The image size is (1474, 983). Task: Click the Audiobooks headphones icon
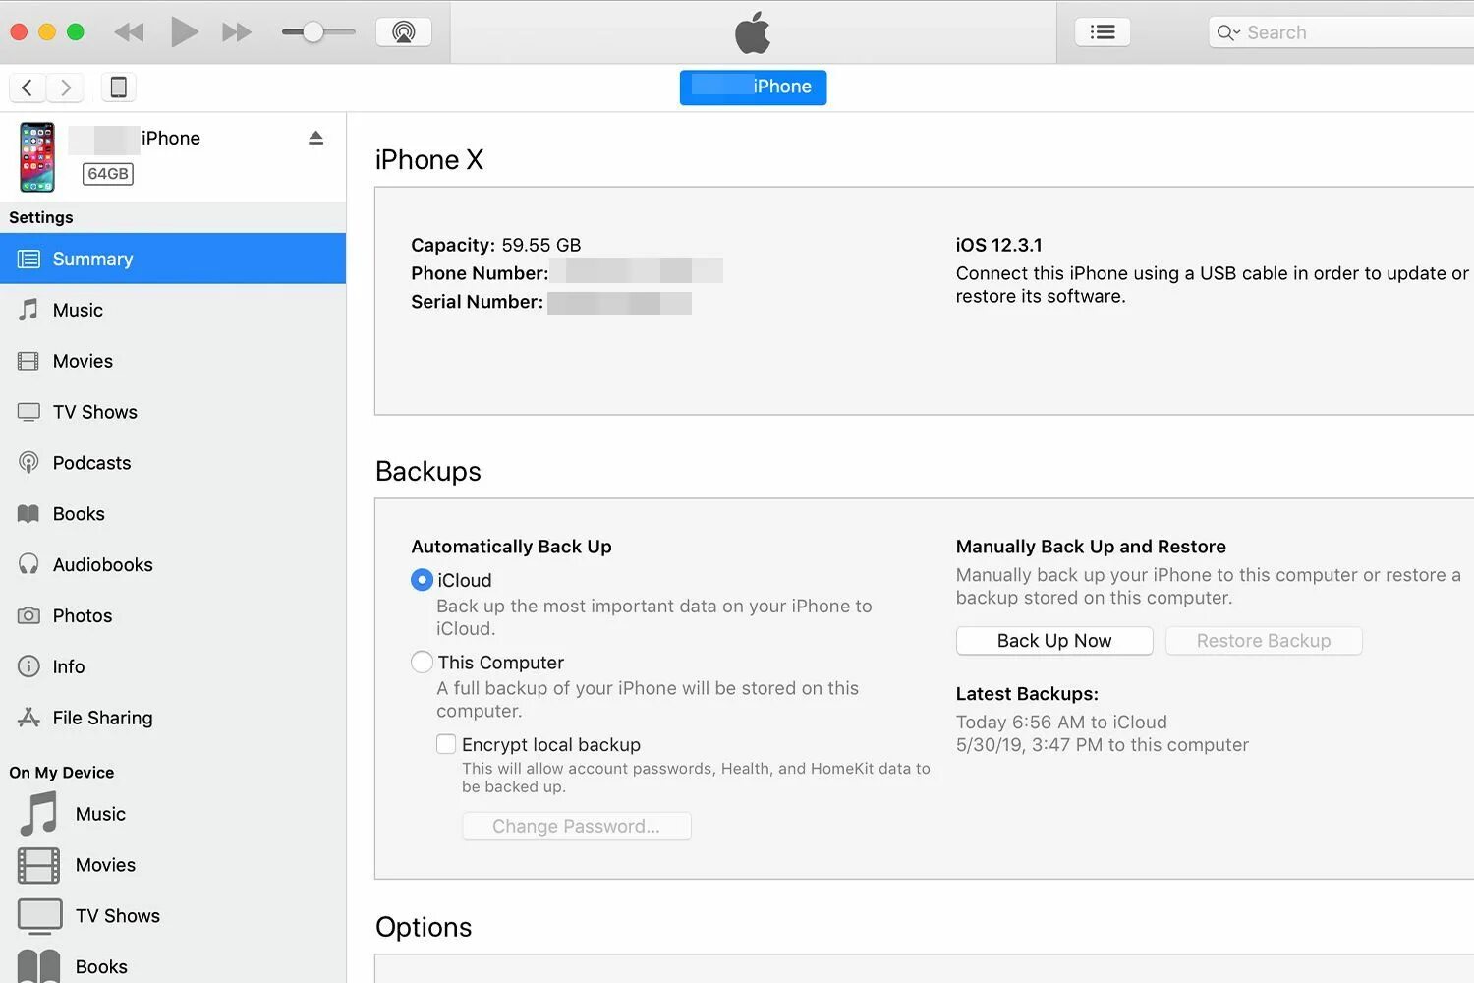pyautogui.click(x=29, y=564)
